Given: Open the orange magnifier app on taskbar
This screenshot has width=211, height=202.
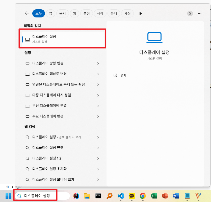Looking at the screenshot, I should [x=109, y=196].
